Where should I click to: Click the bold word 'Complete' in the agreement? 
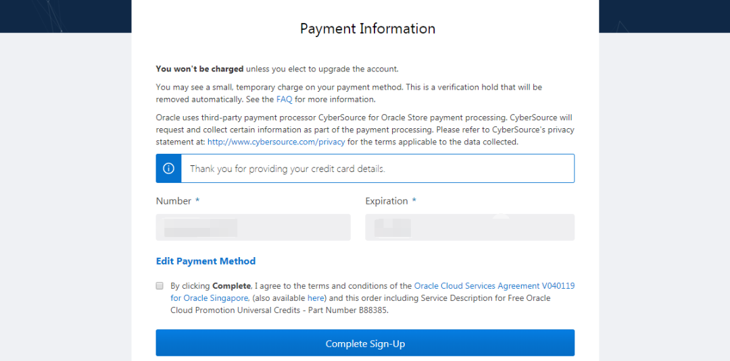pos(231,286)
